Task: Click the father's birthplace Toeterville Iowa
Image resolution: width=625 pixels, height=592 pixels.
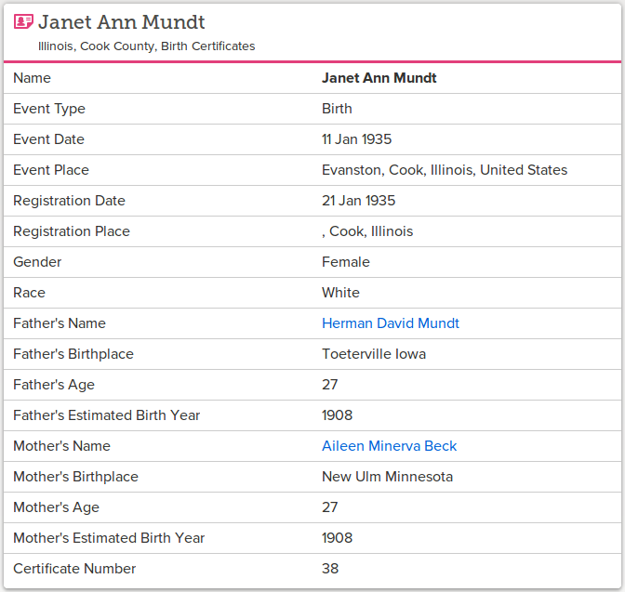Action: (x=374, y=354)
